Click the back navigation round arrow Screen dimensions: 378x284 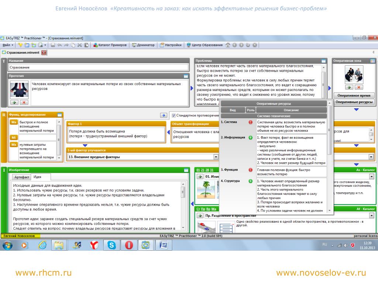click(234, 45)
